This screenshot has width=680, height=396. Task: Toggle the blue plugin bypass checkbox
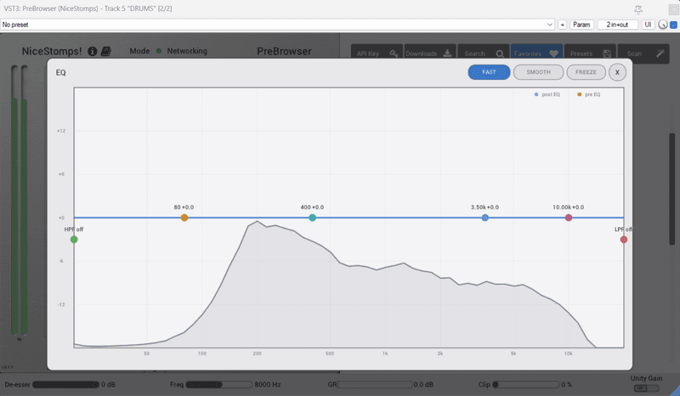tap(673, 25)
